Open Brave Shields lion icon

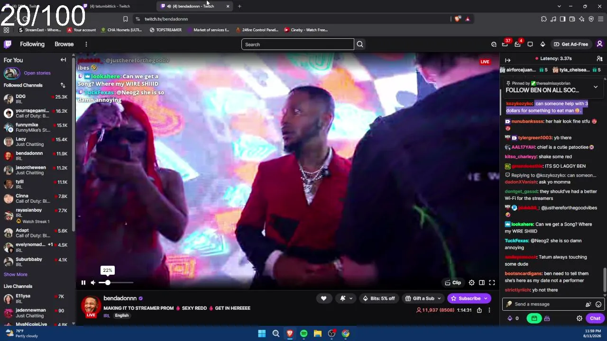[x=457, y=19]
